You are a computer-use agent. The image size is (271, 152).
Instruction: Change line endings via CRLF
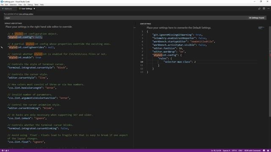click(x=241, y=150)
